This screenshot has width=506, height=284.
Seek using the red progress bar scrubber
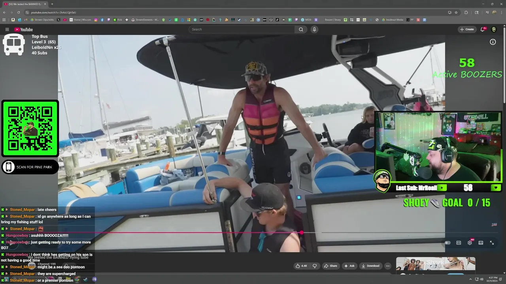[x=302, y=233]
